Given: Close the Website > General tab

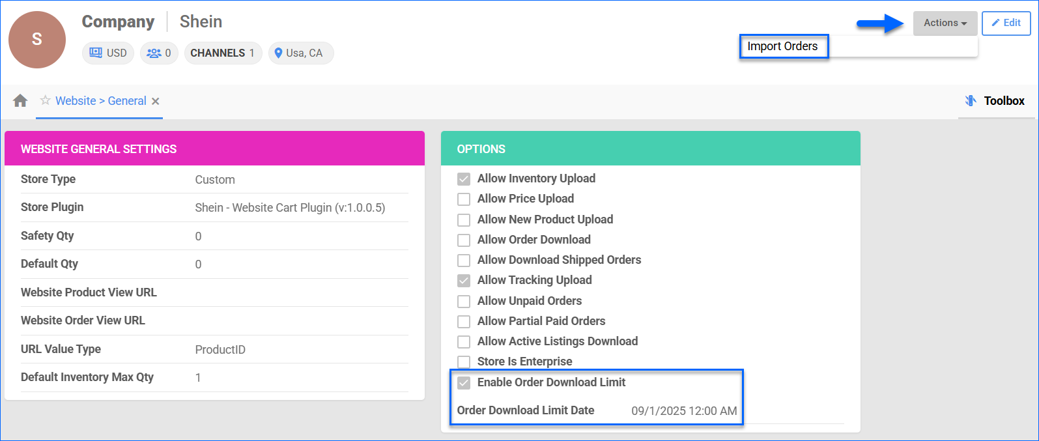Looking at the screenshot, I should coord(155,101).
